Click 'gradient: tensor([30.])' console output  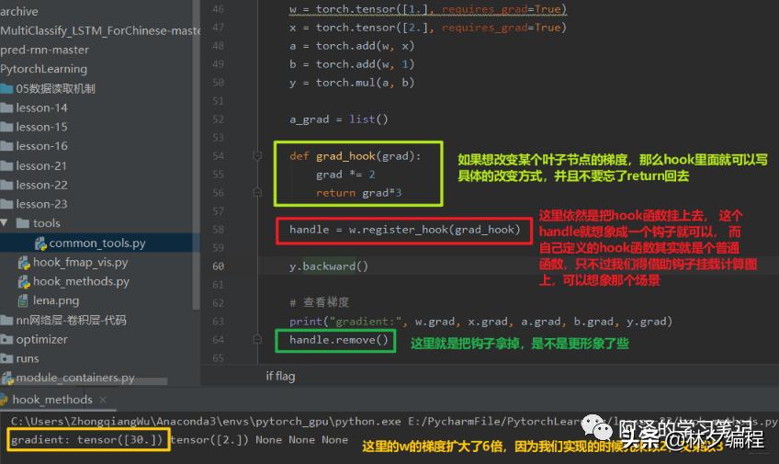pyautogui.click(x=87, y=440)
